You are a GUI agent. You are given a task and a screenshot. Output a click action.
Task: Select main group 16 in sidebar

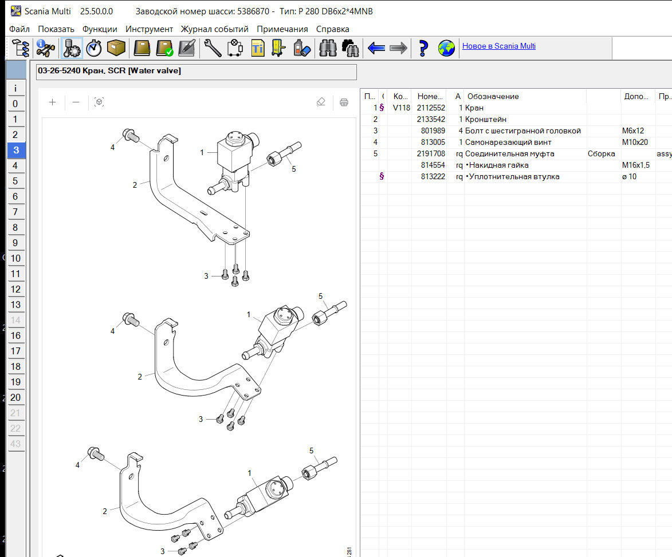[16, 335]
